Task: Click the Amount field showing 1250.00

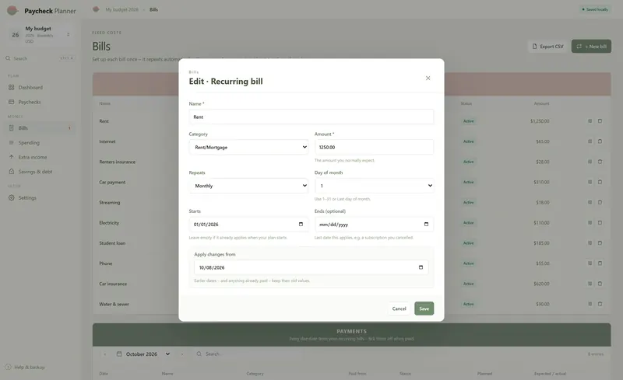Action: click(374, 147)
